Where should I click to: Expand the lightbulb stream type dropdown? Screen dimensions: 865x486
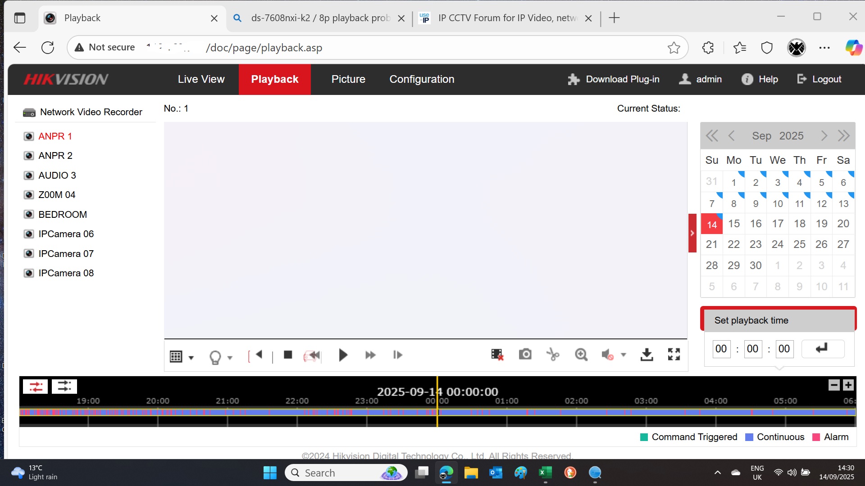230,358
